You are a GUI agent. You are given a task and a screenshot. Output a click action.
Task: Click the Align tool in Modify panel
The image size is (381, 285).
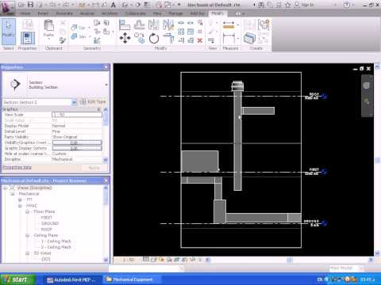[x=125, y=25]
